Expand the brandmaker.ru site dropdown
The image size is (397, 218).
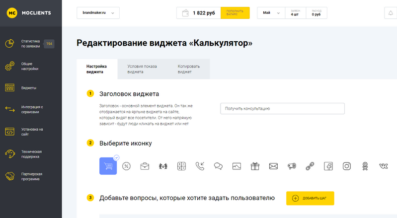[98, 13]
